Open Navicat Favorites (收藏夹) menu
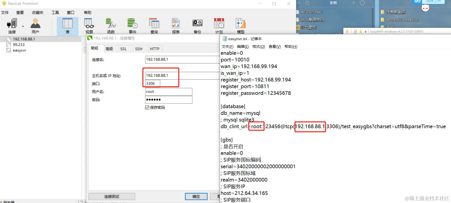This screenshot has width=451, height=203. coord(38,13)
